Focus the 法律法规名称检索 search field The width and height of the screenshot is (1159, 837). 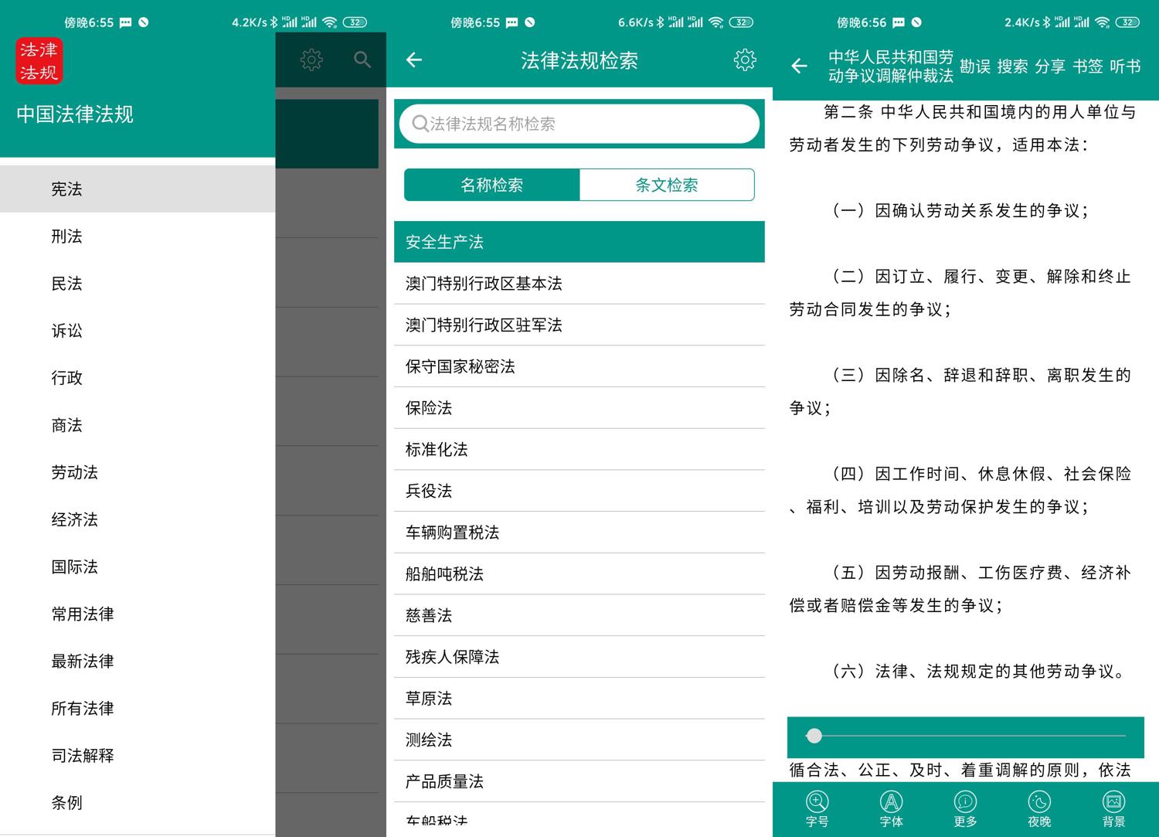coord(579,124)
